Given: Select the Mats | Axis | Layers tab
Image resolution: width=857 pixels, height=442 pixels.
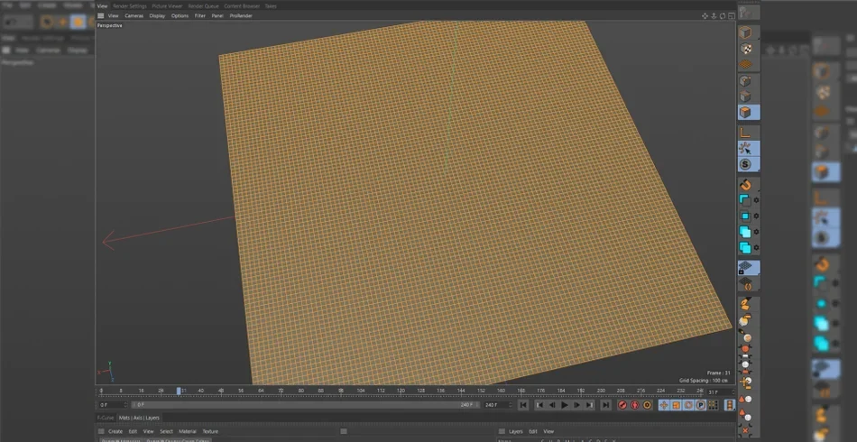Looking at the screenshot, I should tap(139, 418).
